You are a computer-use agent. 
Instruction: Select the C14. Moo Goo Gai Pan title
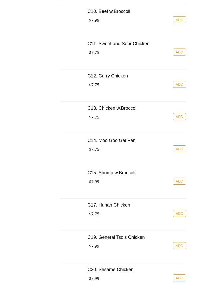(x=111, y=140)
